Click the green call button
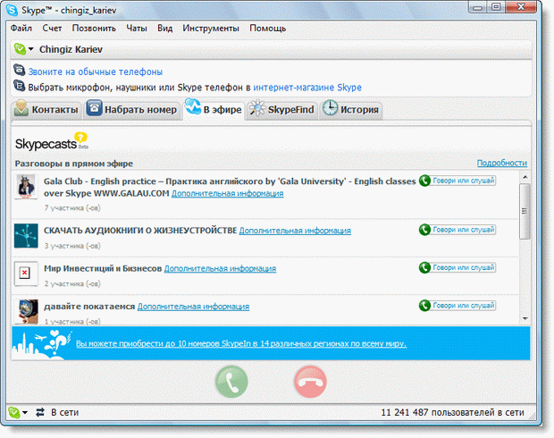Image resolution: width=554 pixels, height=438 pixels. click(x=231, y=382)
